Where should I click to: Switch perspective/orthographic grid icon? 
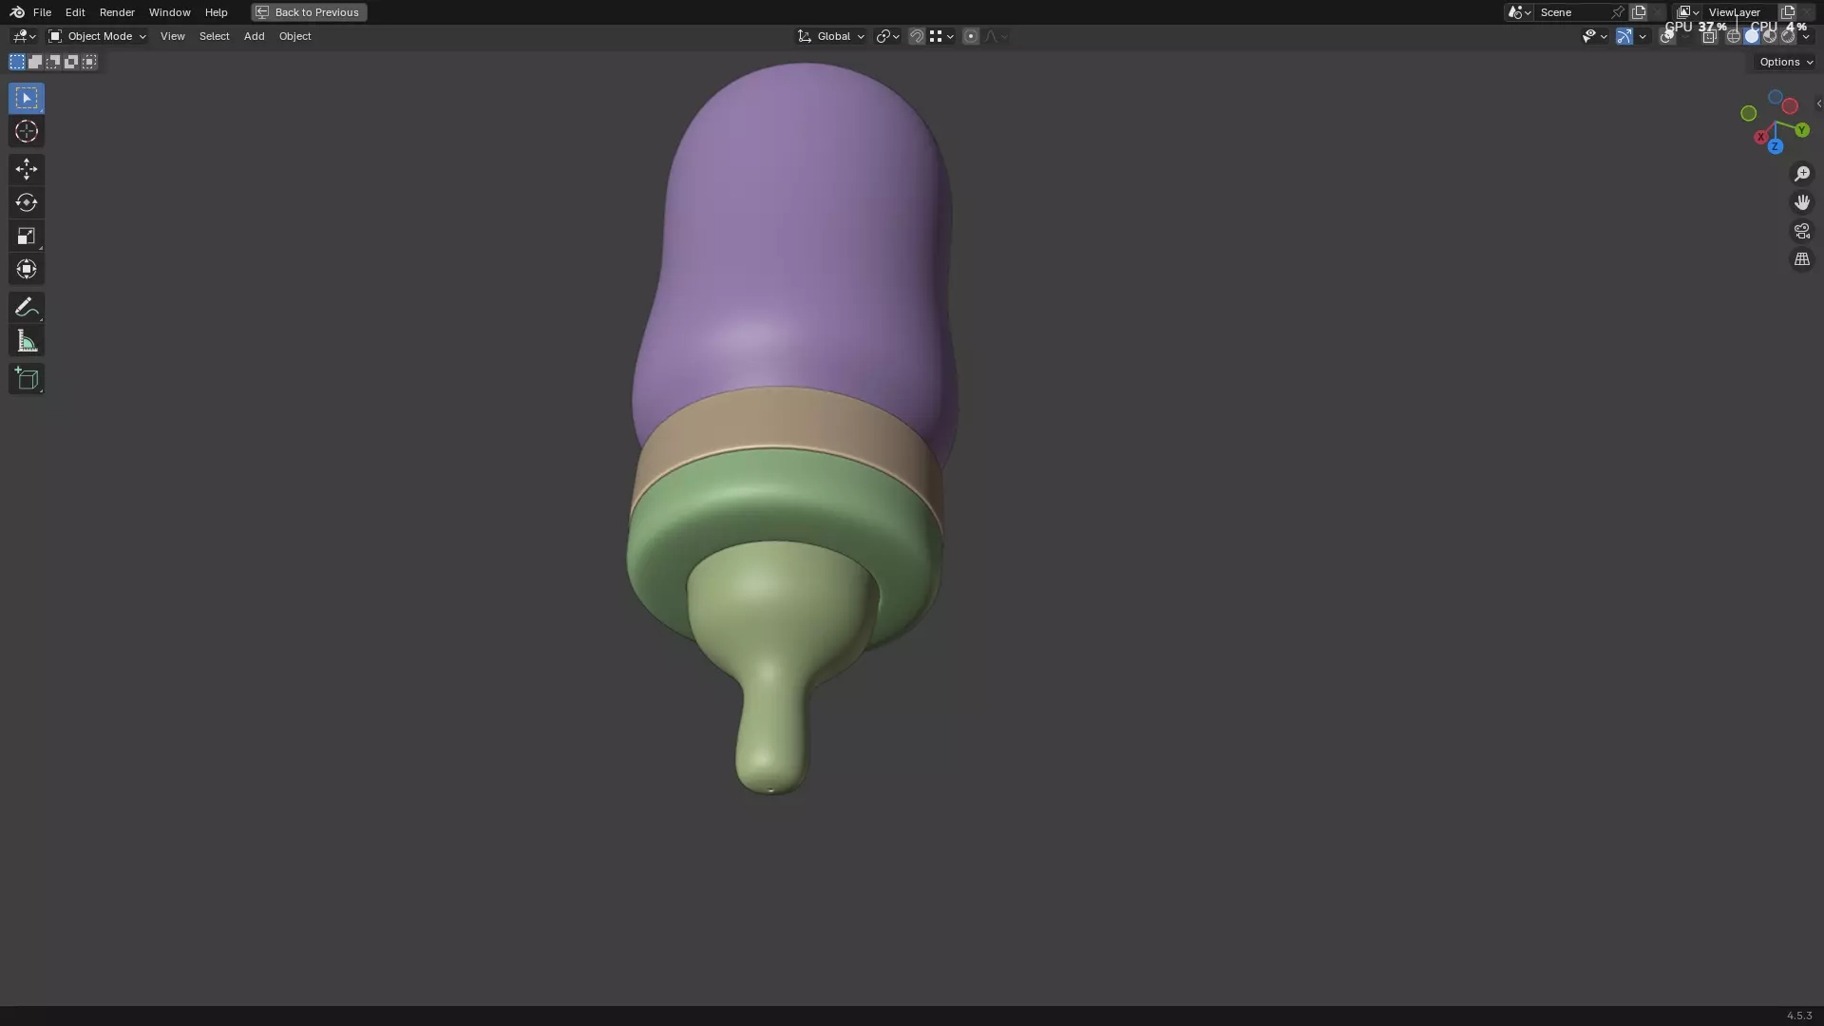coord(1802,259)
